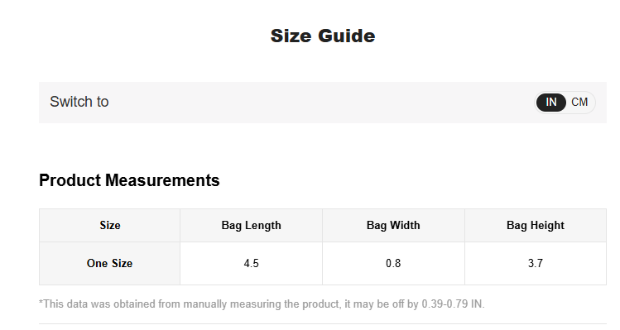The width and height of the screenshot is (620, 330).
Task: Click the 4.5 bag length value
Action: point(251,263)
